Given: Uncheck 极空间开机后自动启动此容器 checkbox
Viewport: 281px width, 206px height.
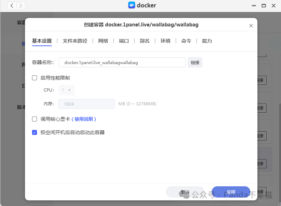Looking at the screenshot, I should [x=35, y=132].
